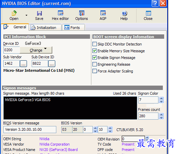The width and height of the screenshot is (178, 154).
Task: Click the DFP code Present value
Action: pyautogui.click(x=128, y=150)
